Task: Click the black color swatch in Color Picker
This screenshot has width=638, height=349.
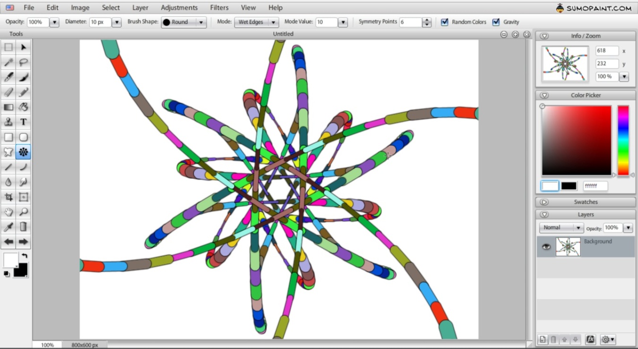Action: click(x=569, y=186)
